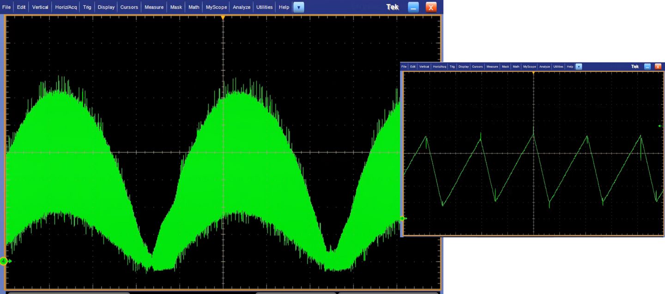Select the orange trigger position marker in large window
665x294 pixels.
[x=223, y=18]
